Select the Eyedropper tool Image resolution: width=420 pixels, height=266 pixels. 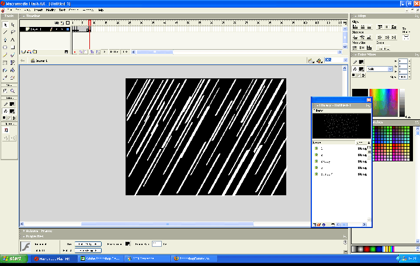[5, 78]
